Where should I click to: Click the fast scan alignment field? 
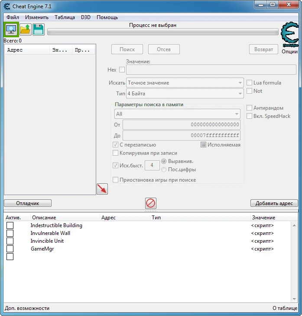pos(152,165)
